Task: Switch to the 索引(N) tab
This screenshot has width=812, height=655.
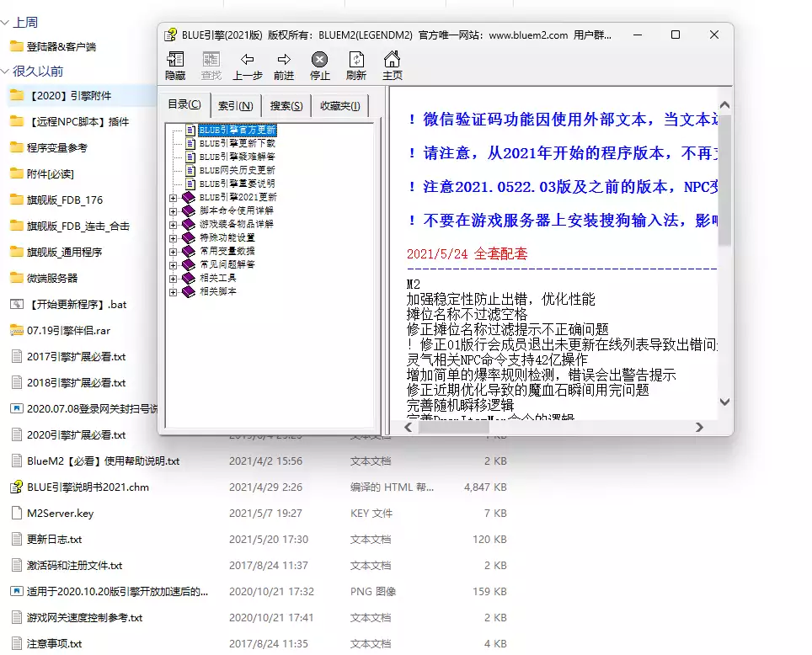Action: (x=236, y=105)
